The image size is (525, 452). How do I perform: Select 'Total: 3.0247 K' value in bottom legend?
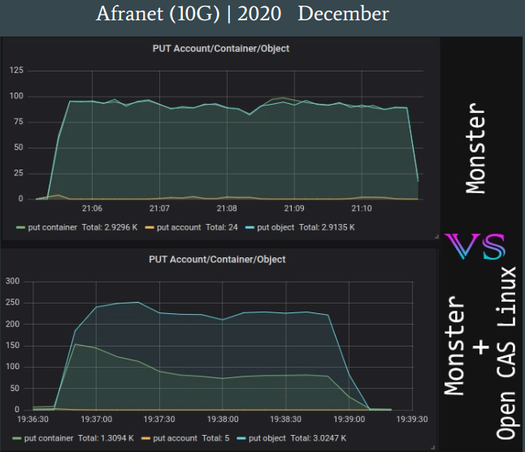coord(319,438)
